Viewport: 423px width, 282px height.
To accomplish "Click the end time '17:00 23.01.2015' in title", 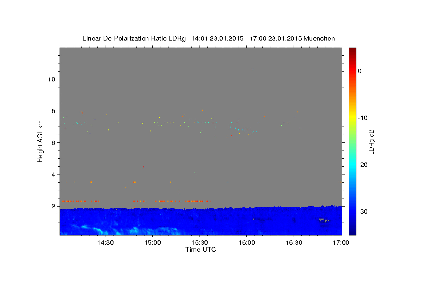I will click(x=276, y=38).
